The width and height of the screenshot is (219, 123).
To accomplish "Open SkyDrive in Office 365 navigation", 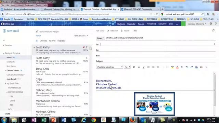I will point(162,24).
